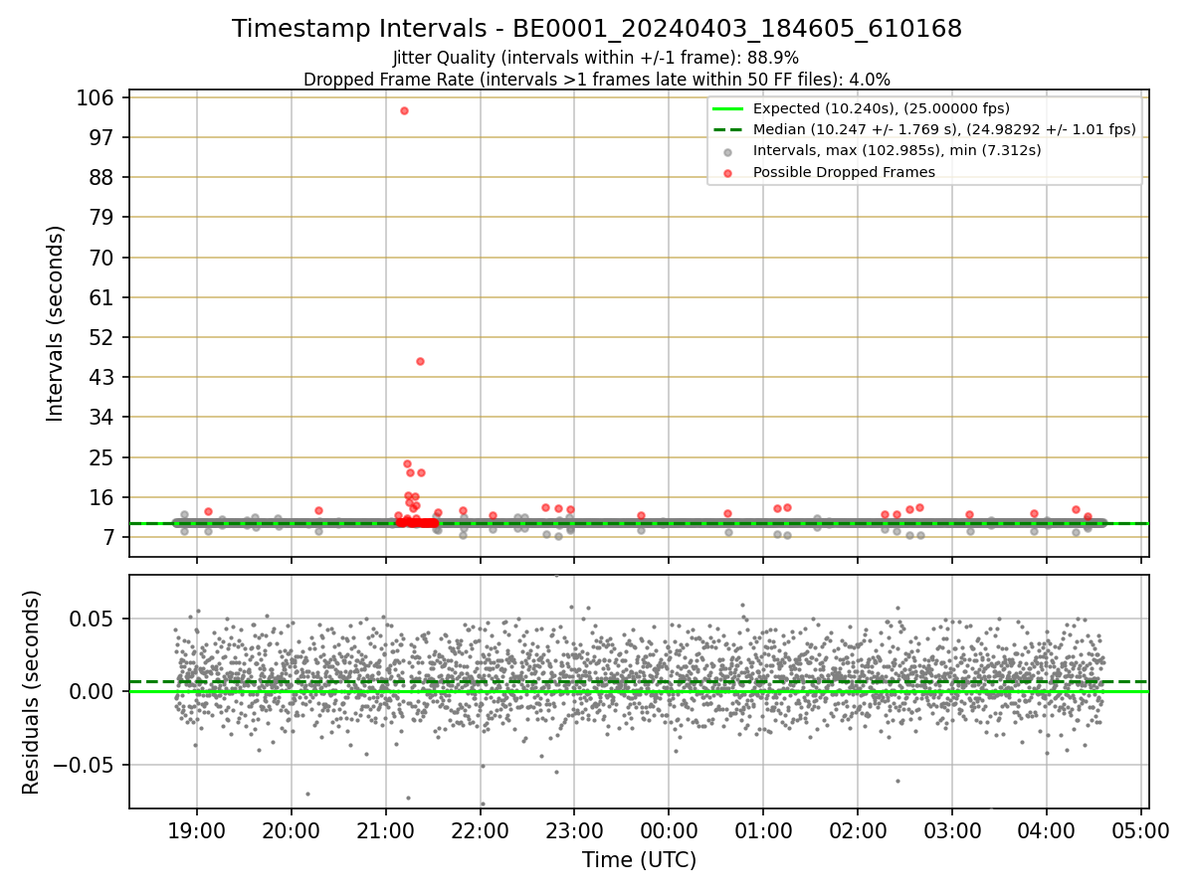
Task: Click the red dropped-frame point near 46 seconds
Action: pos(420,361)
